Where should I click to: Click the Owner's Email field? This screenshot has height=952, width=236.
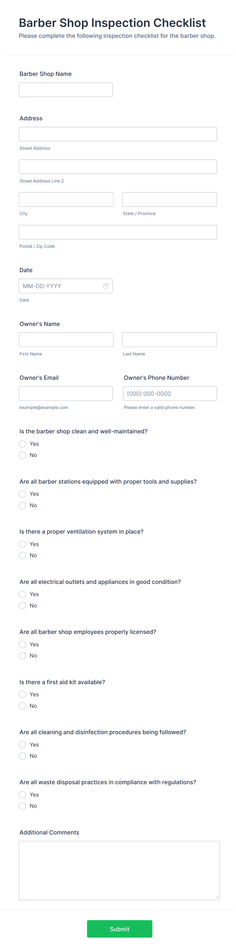pyautogui.click(x=65, y=393)
